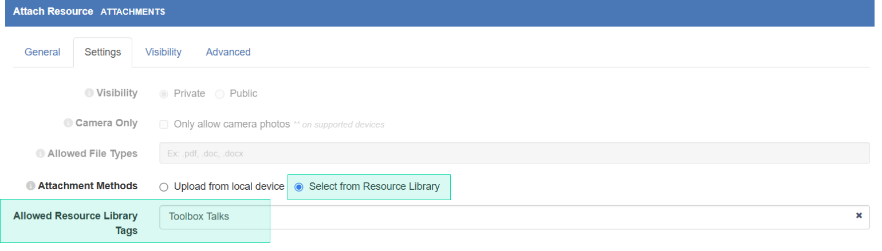Click the info icon beside Camera Only

pos(68,123)
